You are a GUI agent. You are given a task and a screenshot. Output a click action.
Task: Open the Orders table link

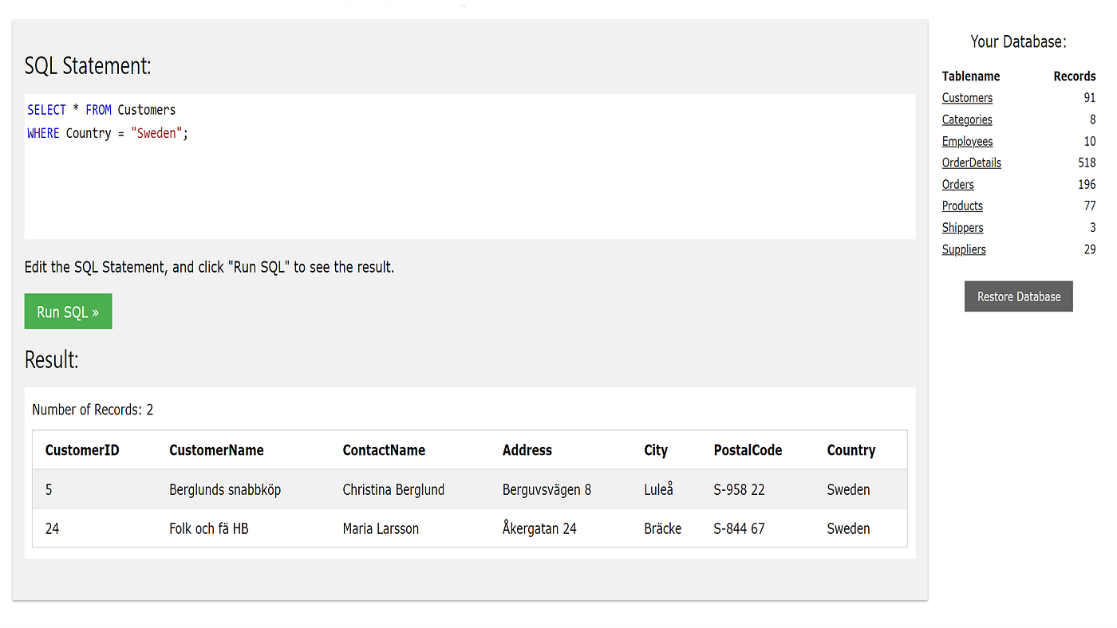coord(957,184)
